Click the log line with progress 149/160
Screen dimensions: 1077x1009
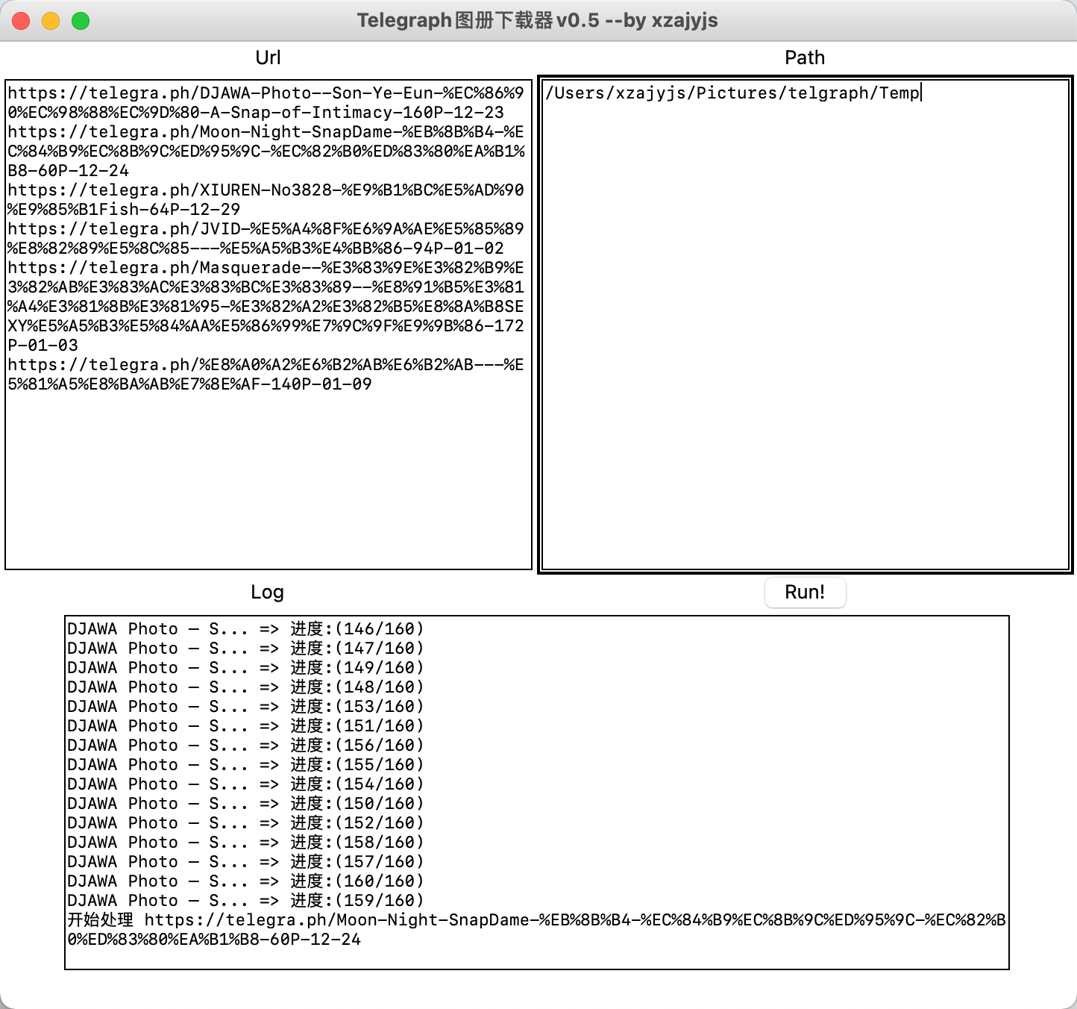(245, 668)
